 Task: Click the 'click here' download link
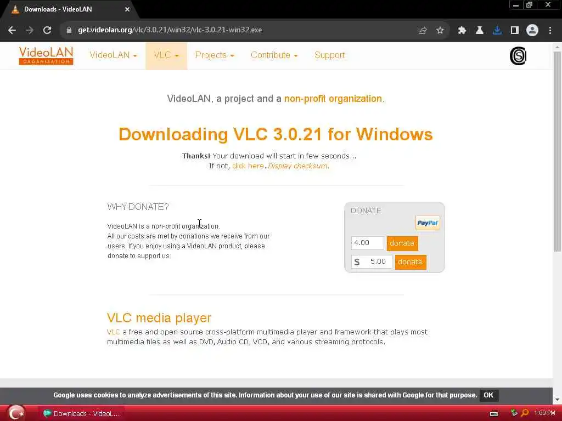248,166
